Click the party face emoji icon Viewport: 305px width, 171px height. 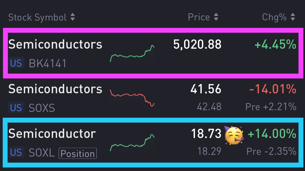click(x=234, y=135)
